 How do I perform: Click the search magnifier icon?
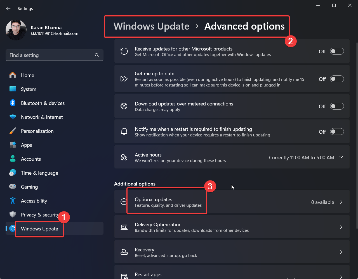point(97,55)
